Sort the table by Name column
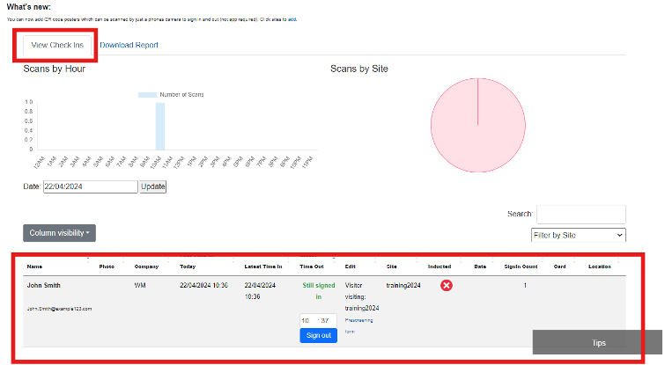The width and height of the screenshot is (665, 365). (35, 266)
